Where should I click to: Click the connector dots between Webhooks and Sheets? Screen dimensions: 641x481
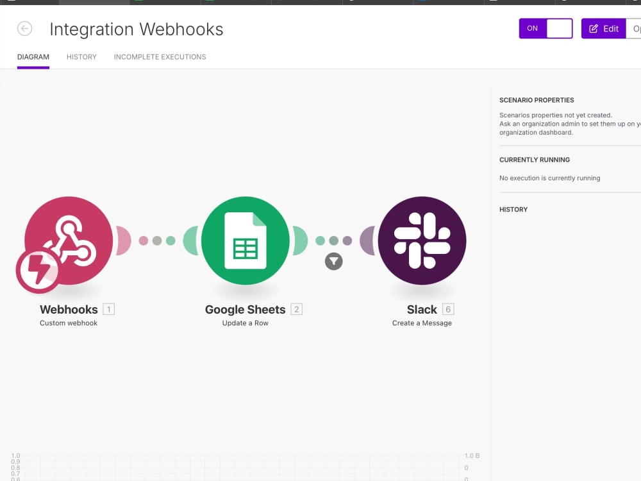(x=157, y=240)
